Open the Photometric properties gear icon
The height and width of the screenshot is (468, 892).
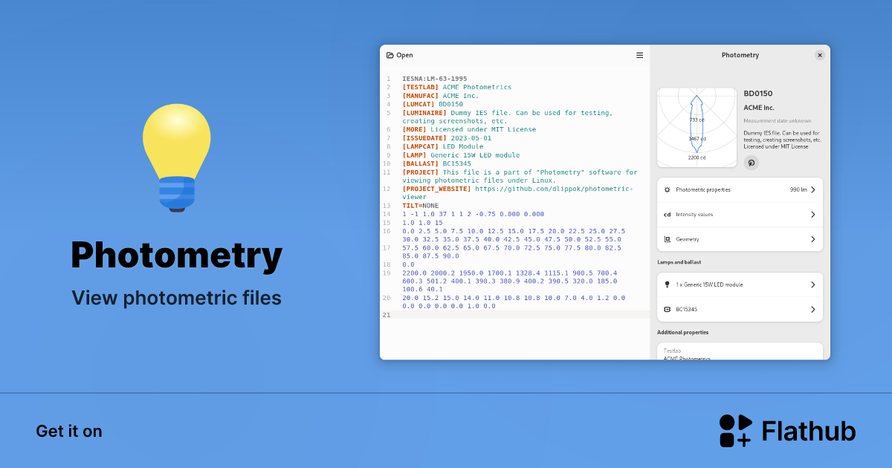click(667, 189)
